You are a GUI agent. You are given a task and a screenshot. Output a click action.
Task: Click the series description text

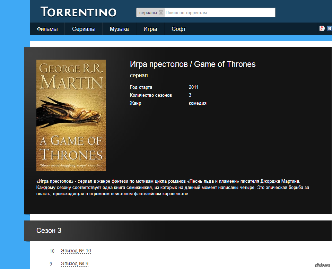pyautogui.click(x=172, y=188)
